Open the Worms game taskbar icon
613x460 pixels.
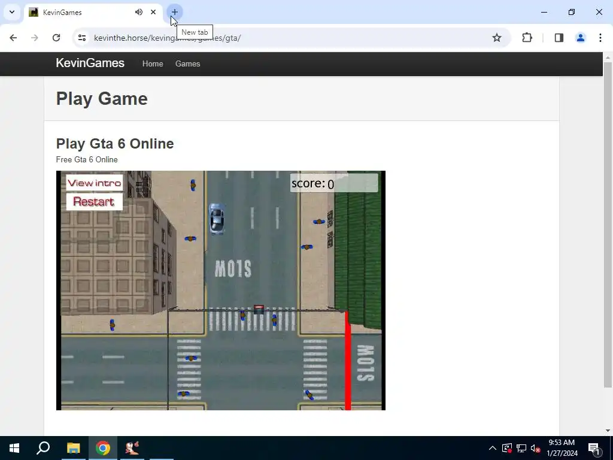(132, 448)
